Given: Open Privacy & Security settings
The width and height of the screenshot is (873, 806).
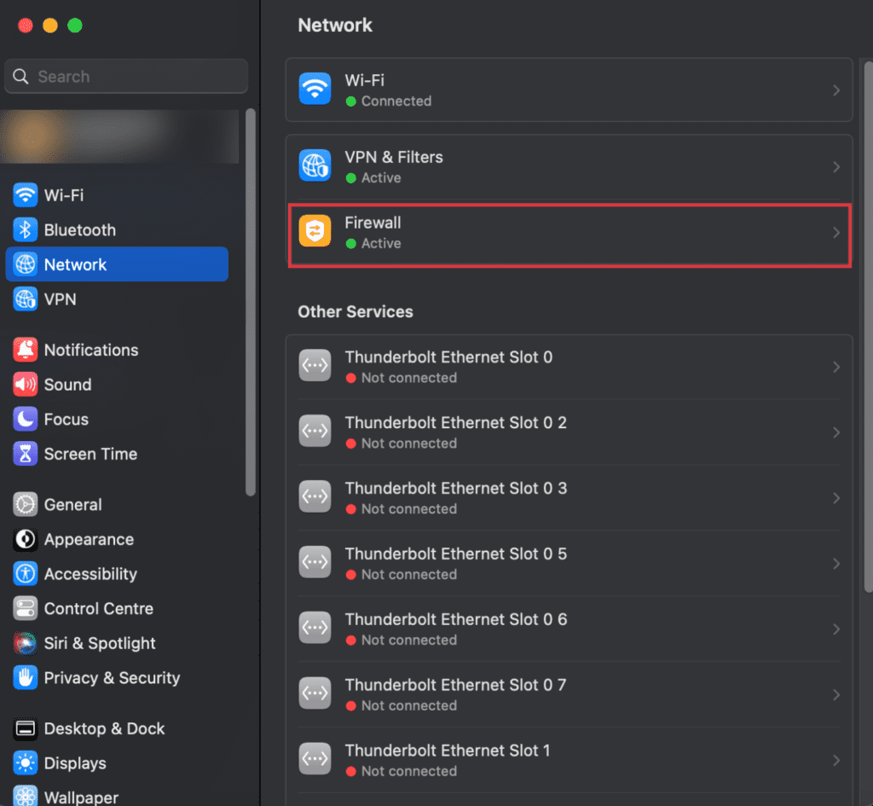Looking at the screenshot, I should (x=24, y=678).
